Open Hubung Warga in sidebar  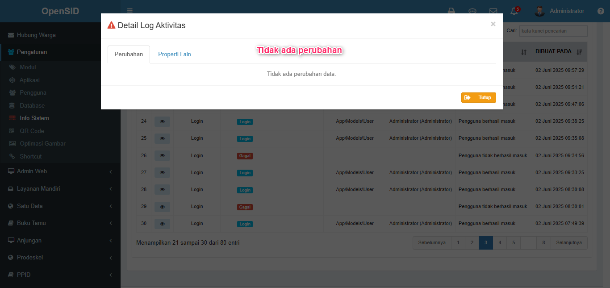(60, 35)
